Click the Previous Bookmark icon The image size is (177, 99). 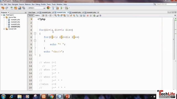[x=71, y=15]
